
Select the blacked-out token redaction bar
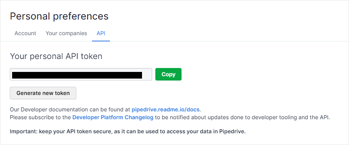click(77, 75)
